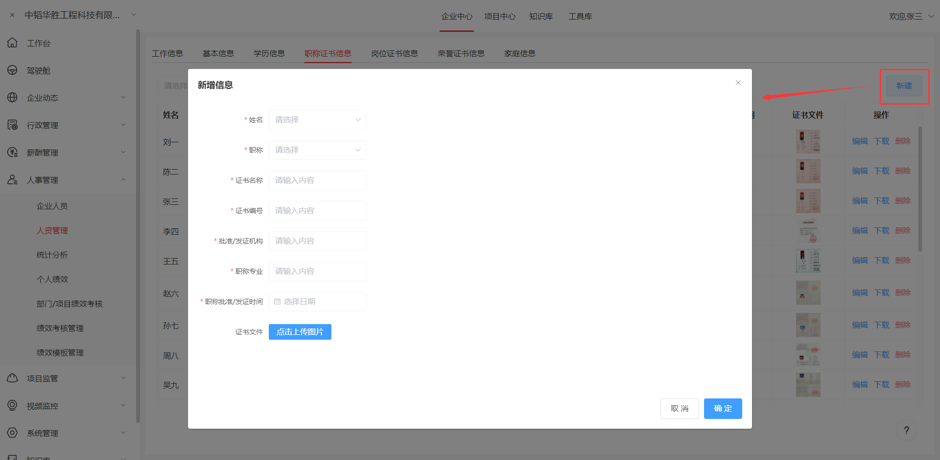The image size is (940, 460).
Task: Click the 工作台 home icon
Action: (x=12, y=43)
